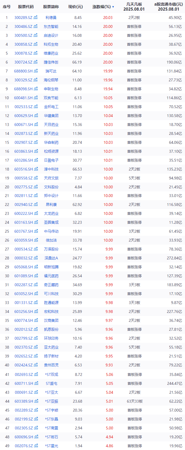This screenshot has height=450, width=185.
Task: Open stock name link 捷佳伟创
Action: [51, 62]
